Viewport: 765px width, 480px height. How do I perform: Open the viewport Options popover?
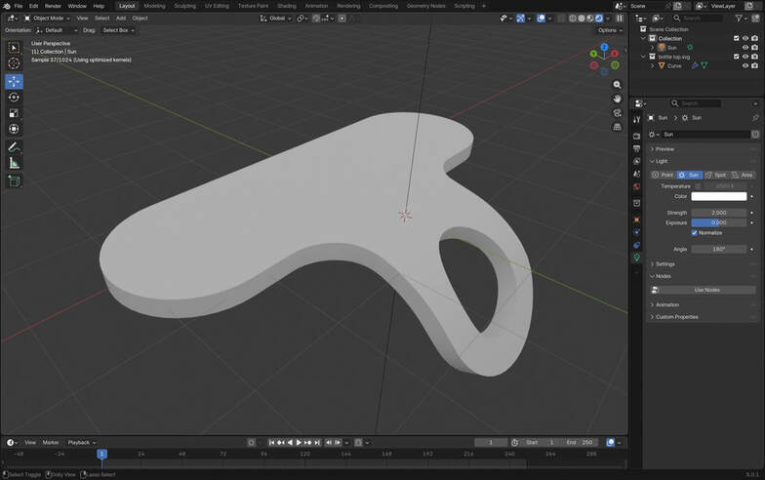[609, 30]
